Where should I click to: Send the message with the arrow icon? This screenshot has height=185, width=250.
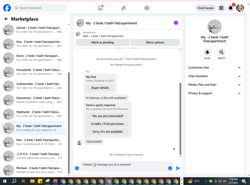coord(178,168)
